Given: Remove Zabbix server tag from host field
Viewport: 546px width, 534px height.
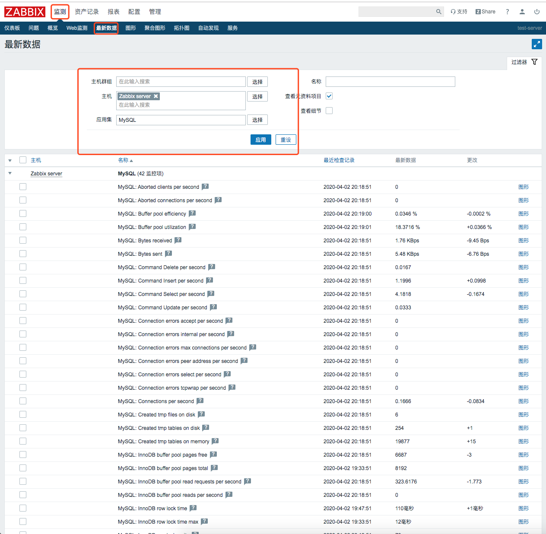Looking at the screenshot, I should pyautogui.click(x=156, y=96).
